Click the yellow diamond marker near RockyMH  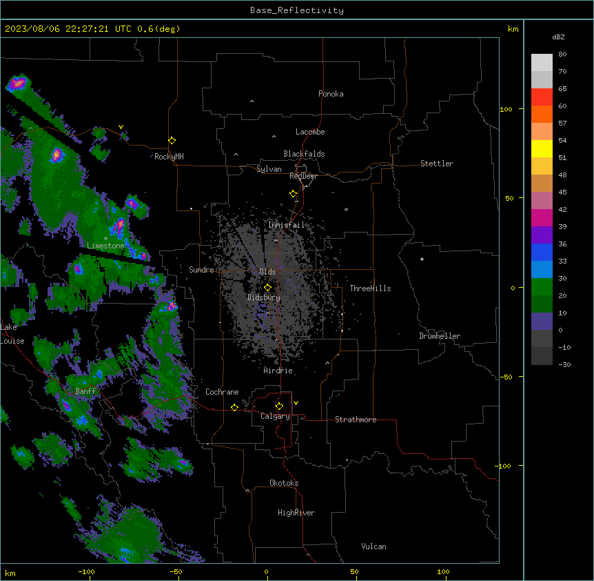click(x=172, y=141)
